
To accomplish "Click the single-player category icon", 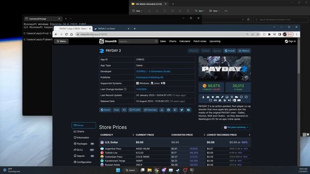I will point(203,97).
